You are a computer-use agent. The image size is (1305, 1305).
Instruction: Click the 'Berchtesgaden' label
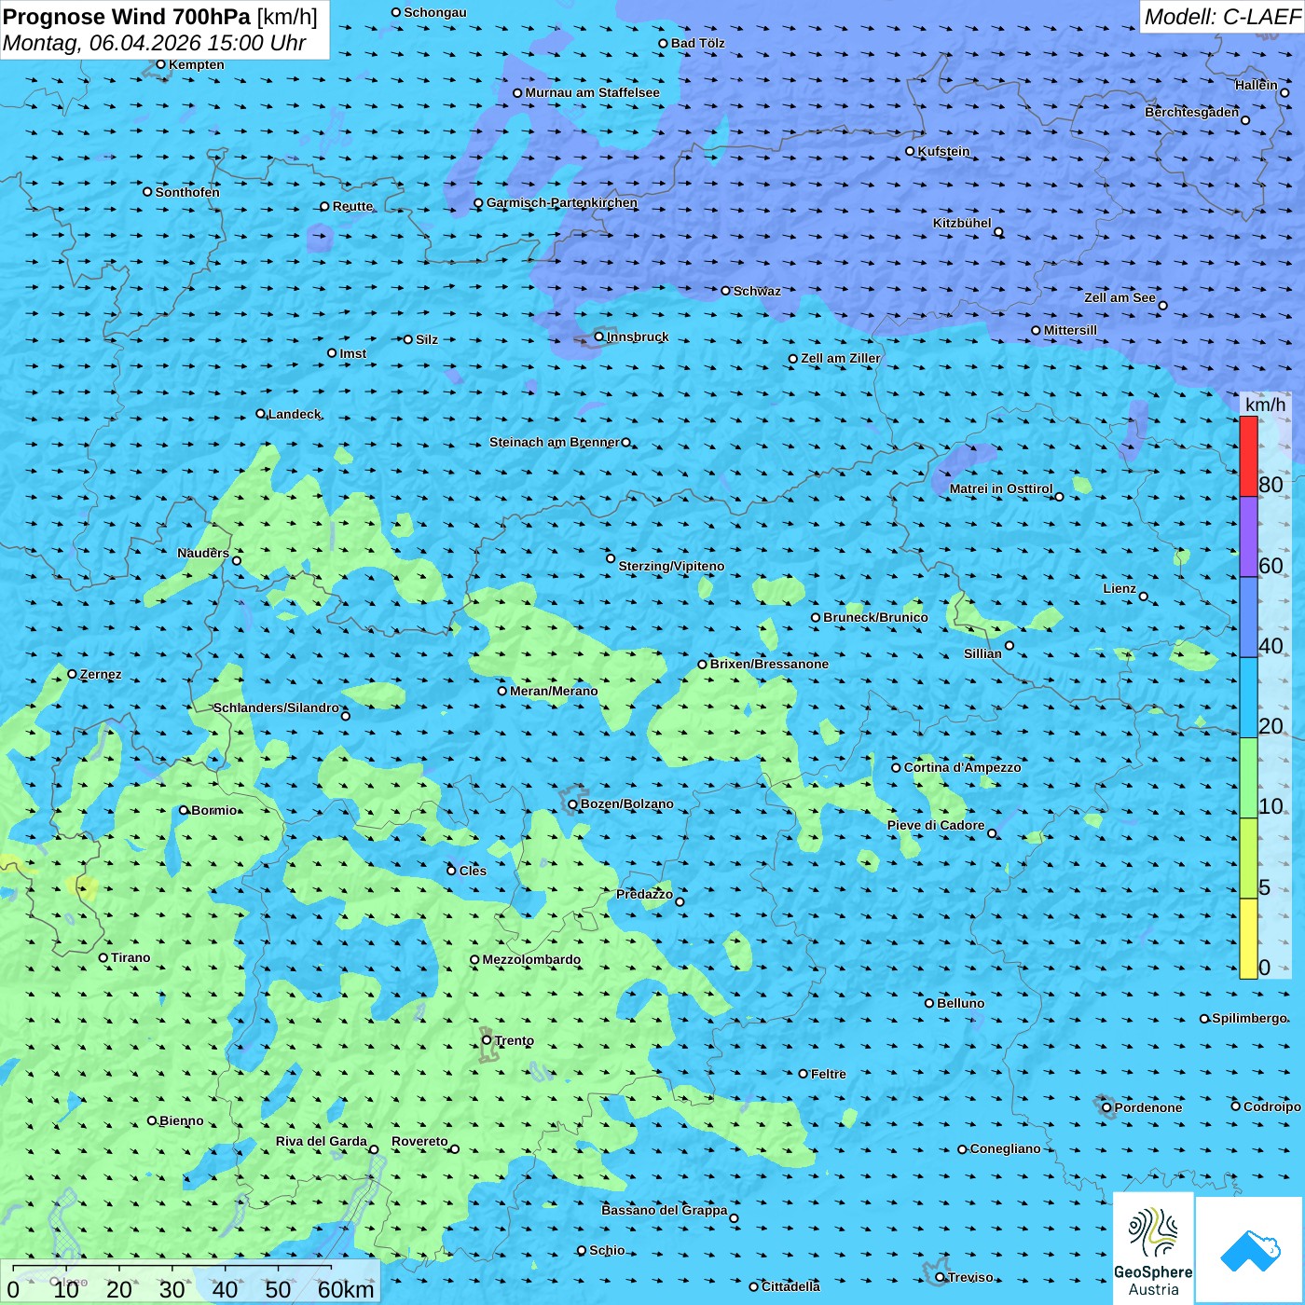[x=1192, y=112]
